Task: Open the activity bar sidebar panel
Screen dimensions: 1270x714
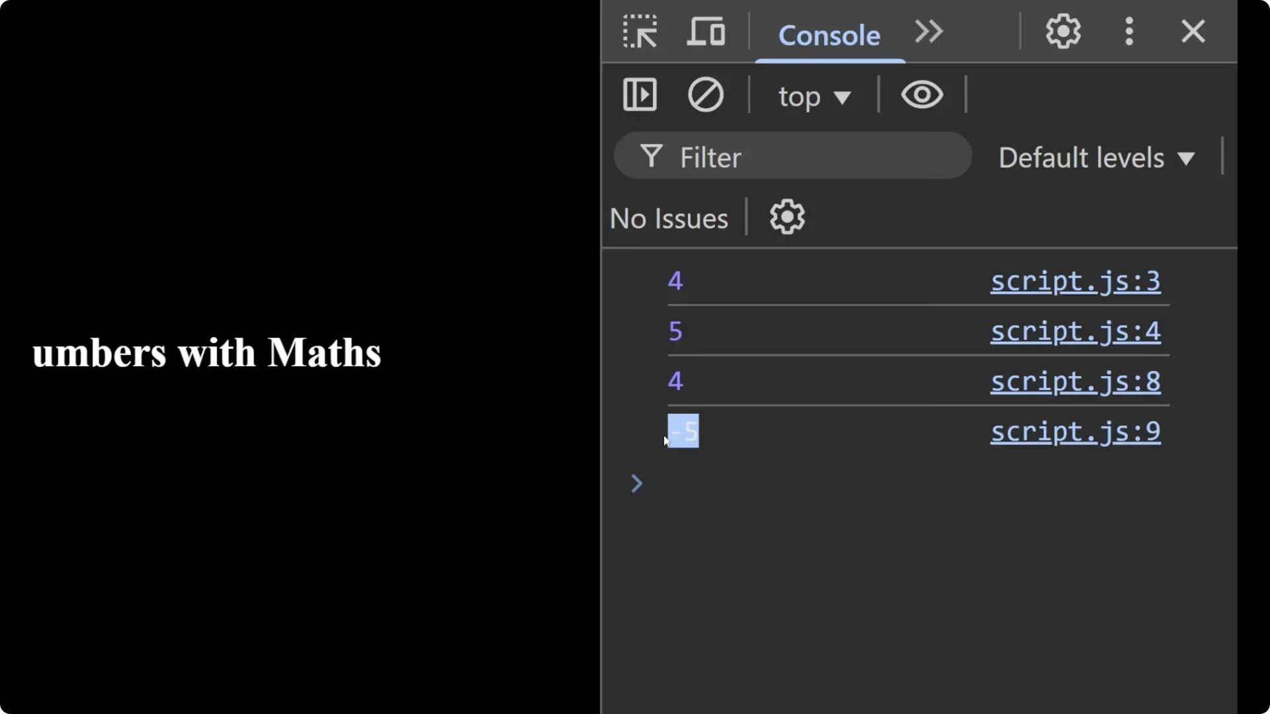Action: [639, 95]
